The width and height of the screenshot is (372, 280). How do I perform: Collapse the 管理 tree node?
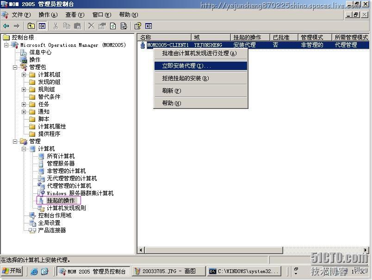tap(15, 141)
